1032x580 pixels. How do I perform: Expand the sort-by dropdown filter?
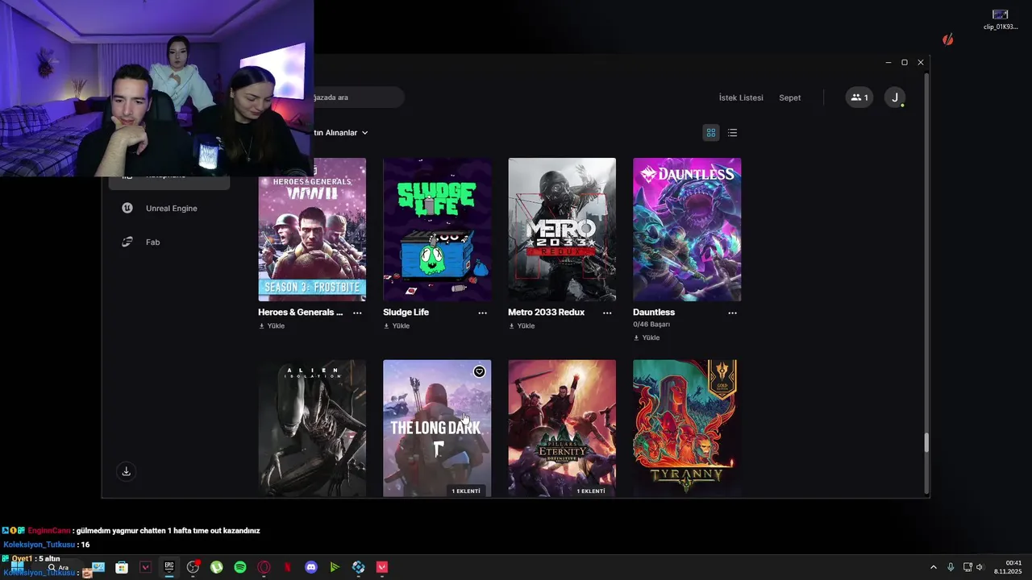click(x=341, y=133)
